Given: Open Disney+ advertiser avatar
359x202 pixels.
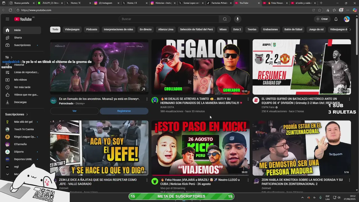Looking at the screenshot, I should (x=54, y=100).
